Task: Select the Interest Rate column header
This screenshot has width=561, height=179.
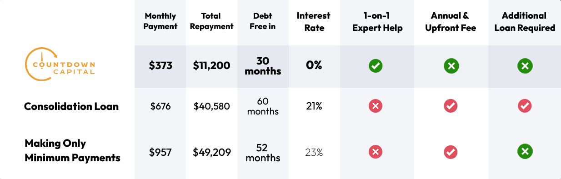Action: click(314, 21)
